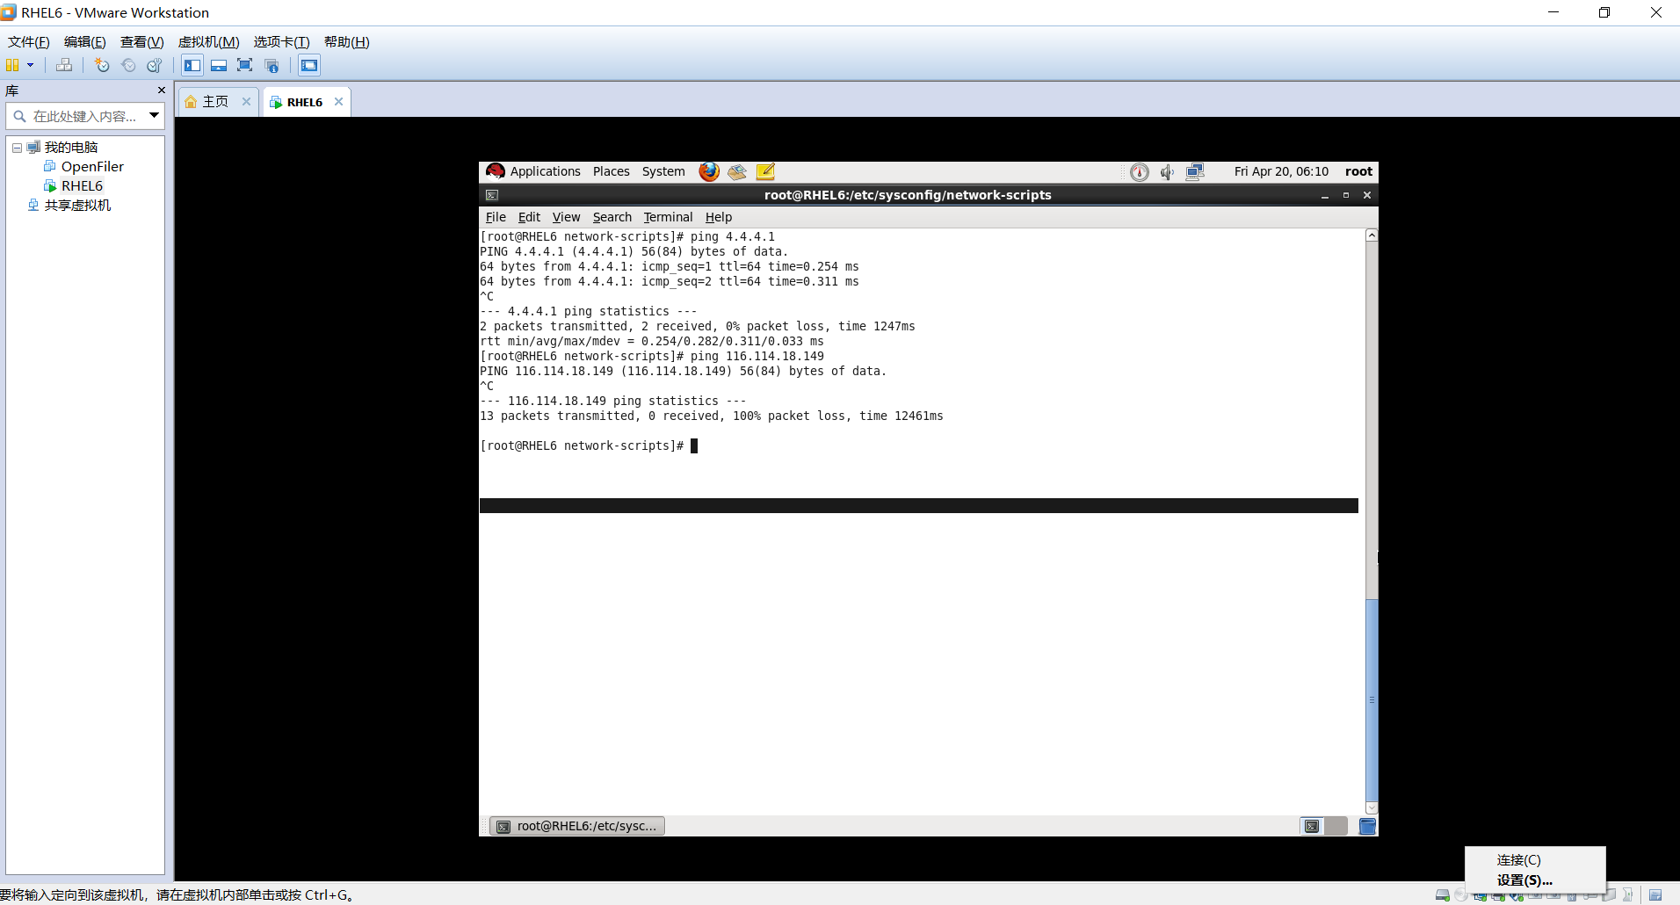Choose 连接(C) in the context menu
The image size is (1680, 905).
[1518, 860]
